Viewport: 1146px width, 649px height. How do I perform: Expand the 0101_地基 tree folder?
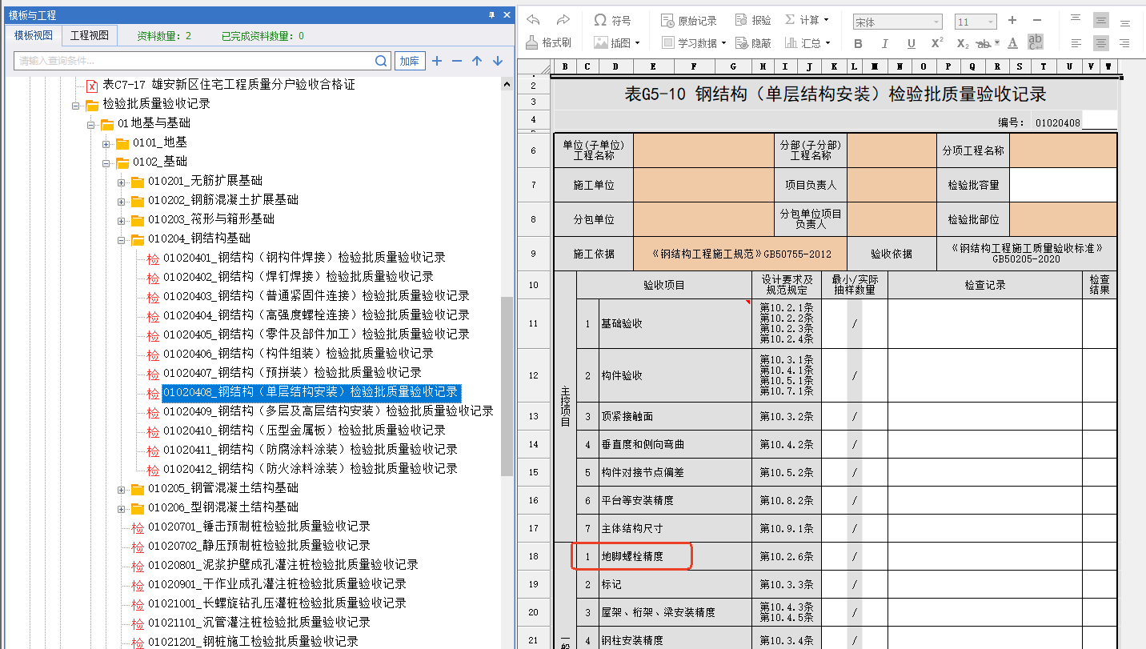(106, 143)
